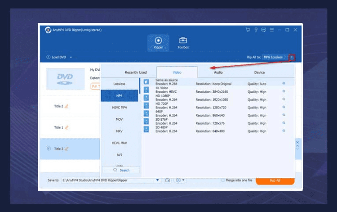The width and height of the screenshot is (337, 212).
Task: Choose Lossless format category
Action: point(119,84)
